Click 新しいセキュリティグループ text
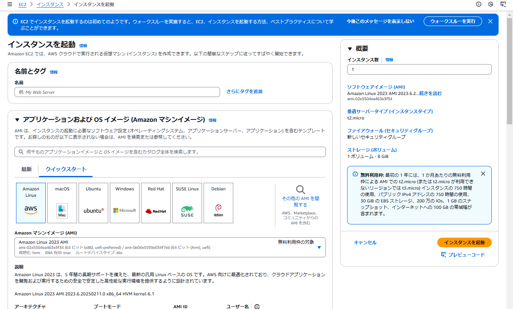This screenshot has height=309, width=513. 376,137
